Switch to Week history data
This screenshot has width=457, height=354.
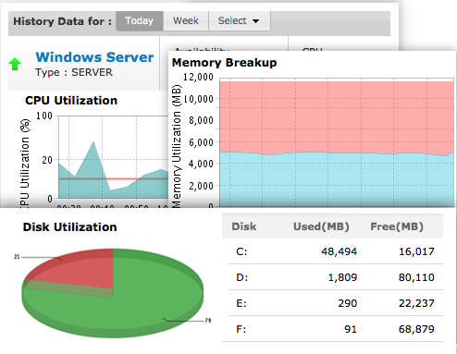(x=186, y=21)
